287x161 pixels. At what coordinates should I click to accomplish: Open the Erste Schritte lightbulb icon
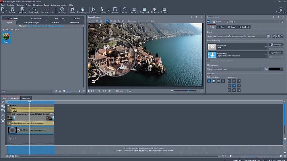coord(281,9)
